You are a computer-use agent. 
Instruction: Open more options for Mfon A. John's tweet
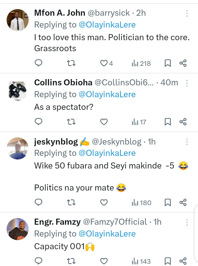(187, 13)
